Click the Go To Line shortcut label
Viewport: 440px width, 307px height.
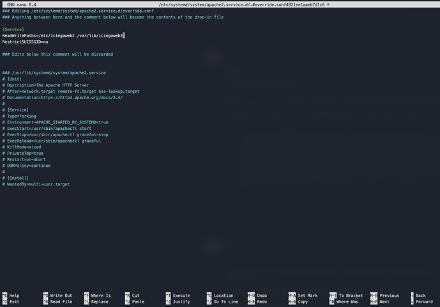coord(226,302)
